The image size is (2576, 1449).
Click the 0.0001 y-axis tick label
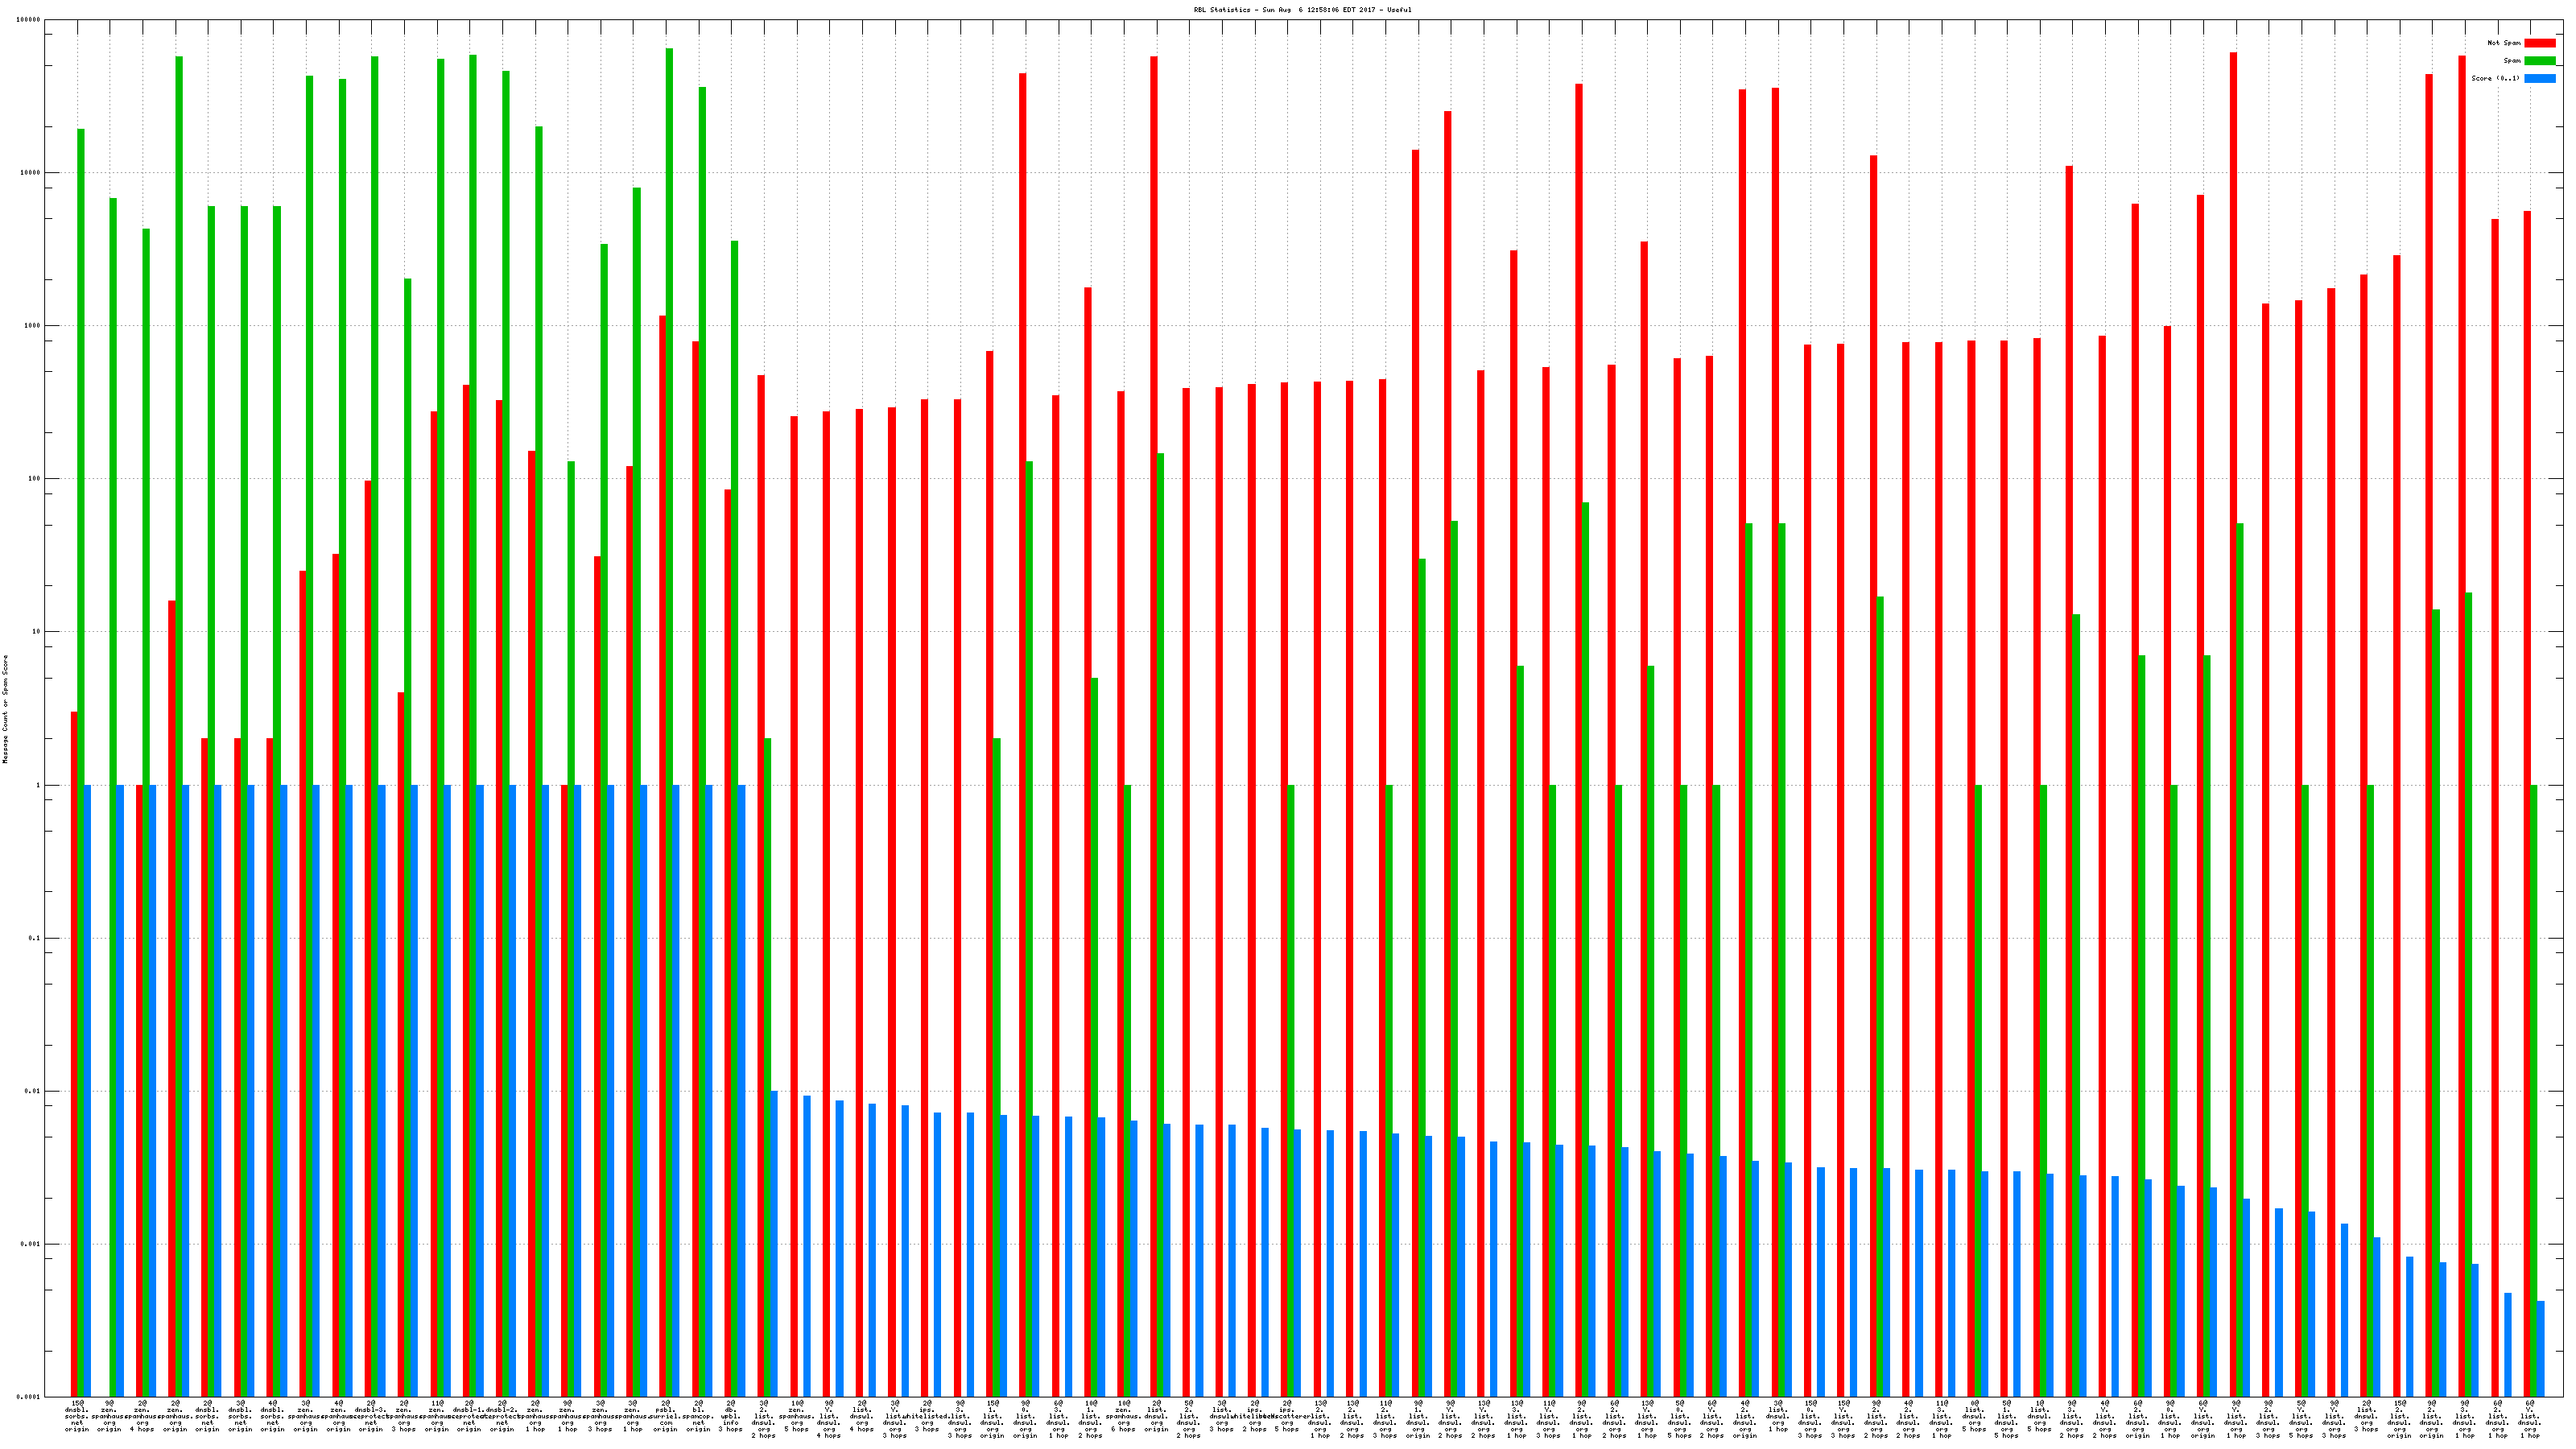29,1397
